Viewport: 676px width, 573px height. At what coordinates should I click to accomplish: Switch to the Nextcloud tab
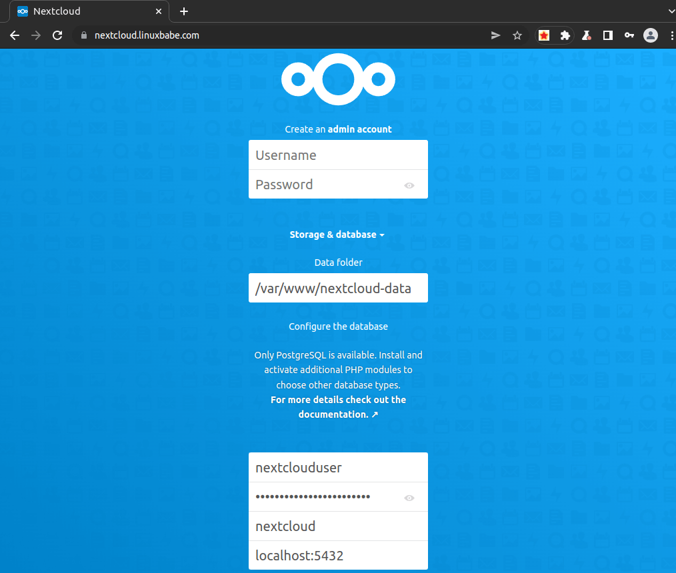87,11
